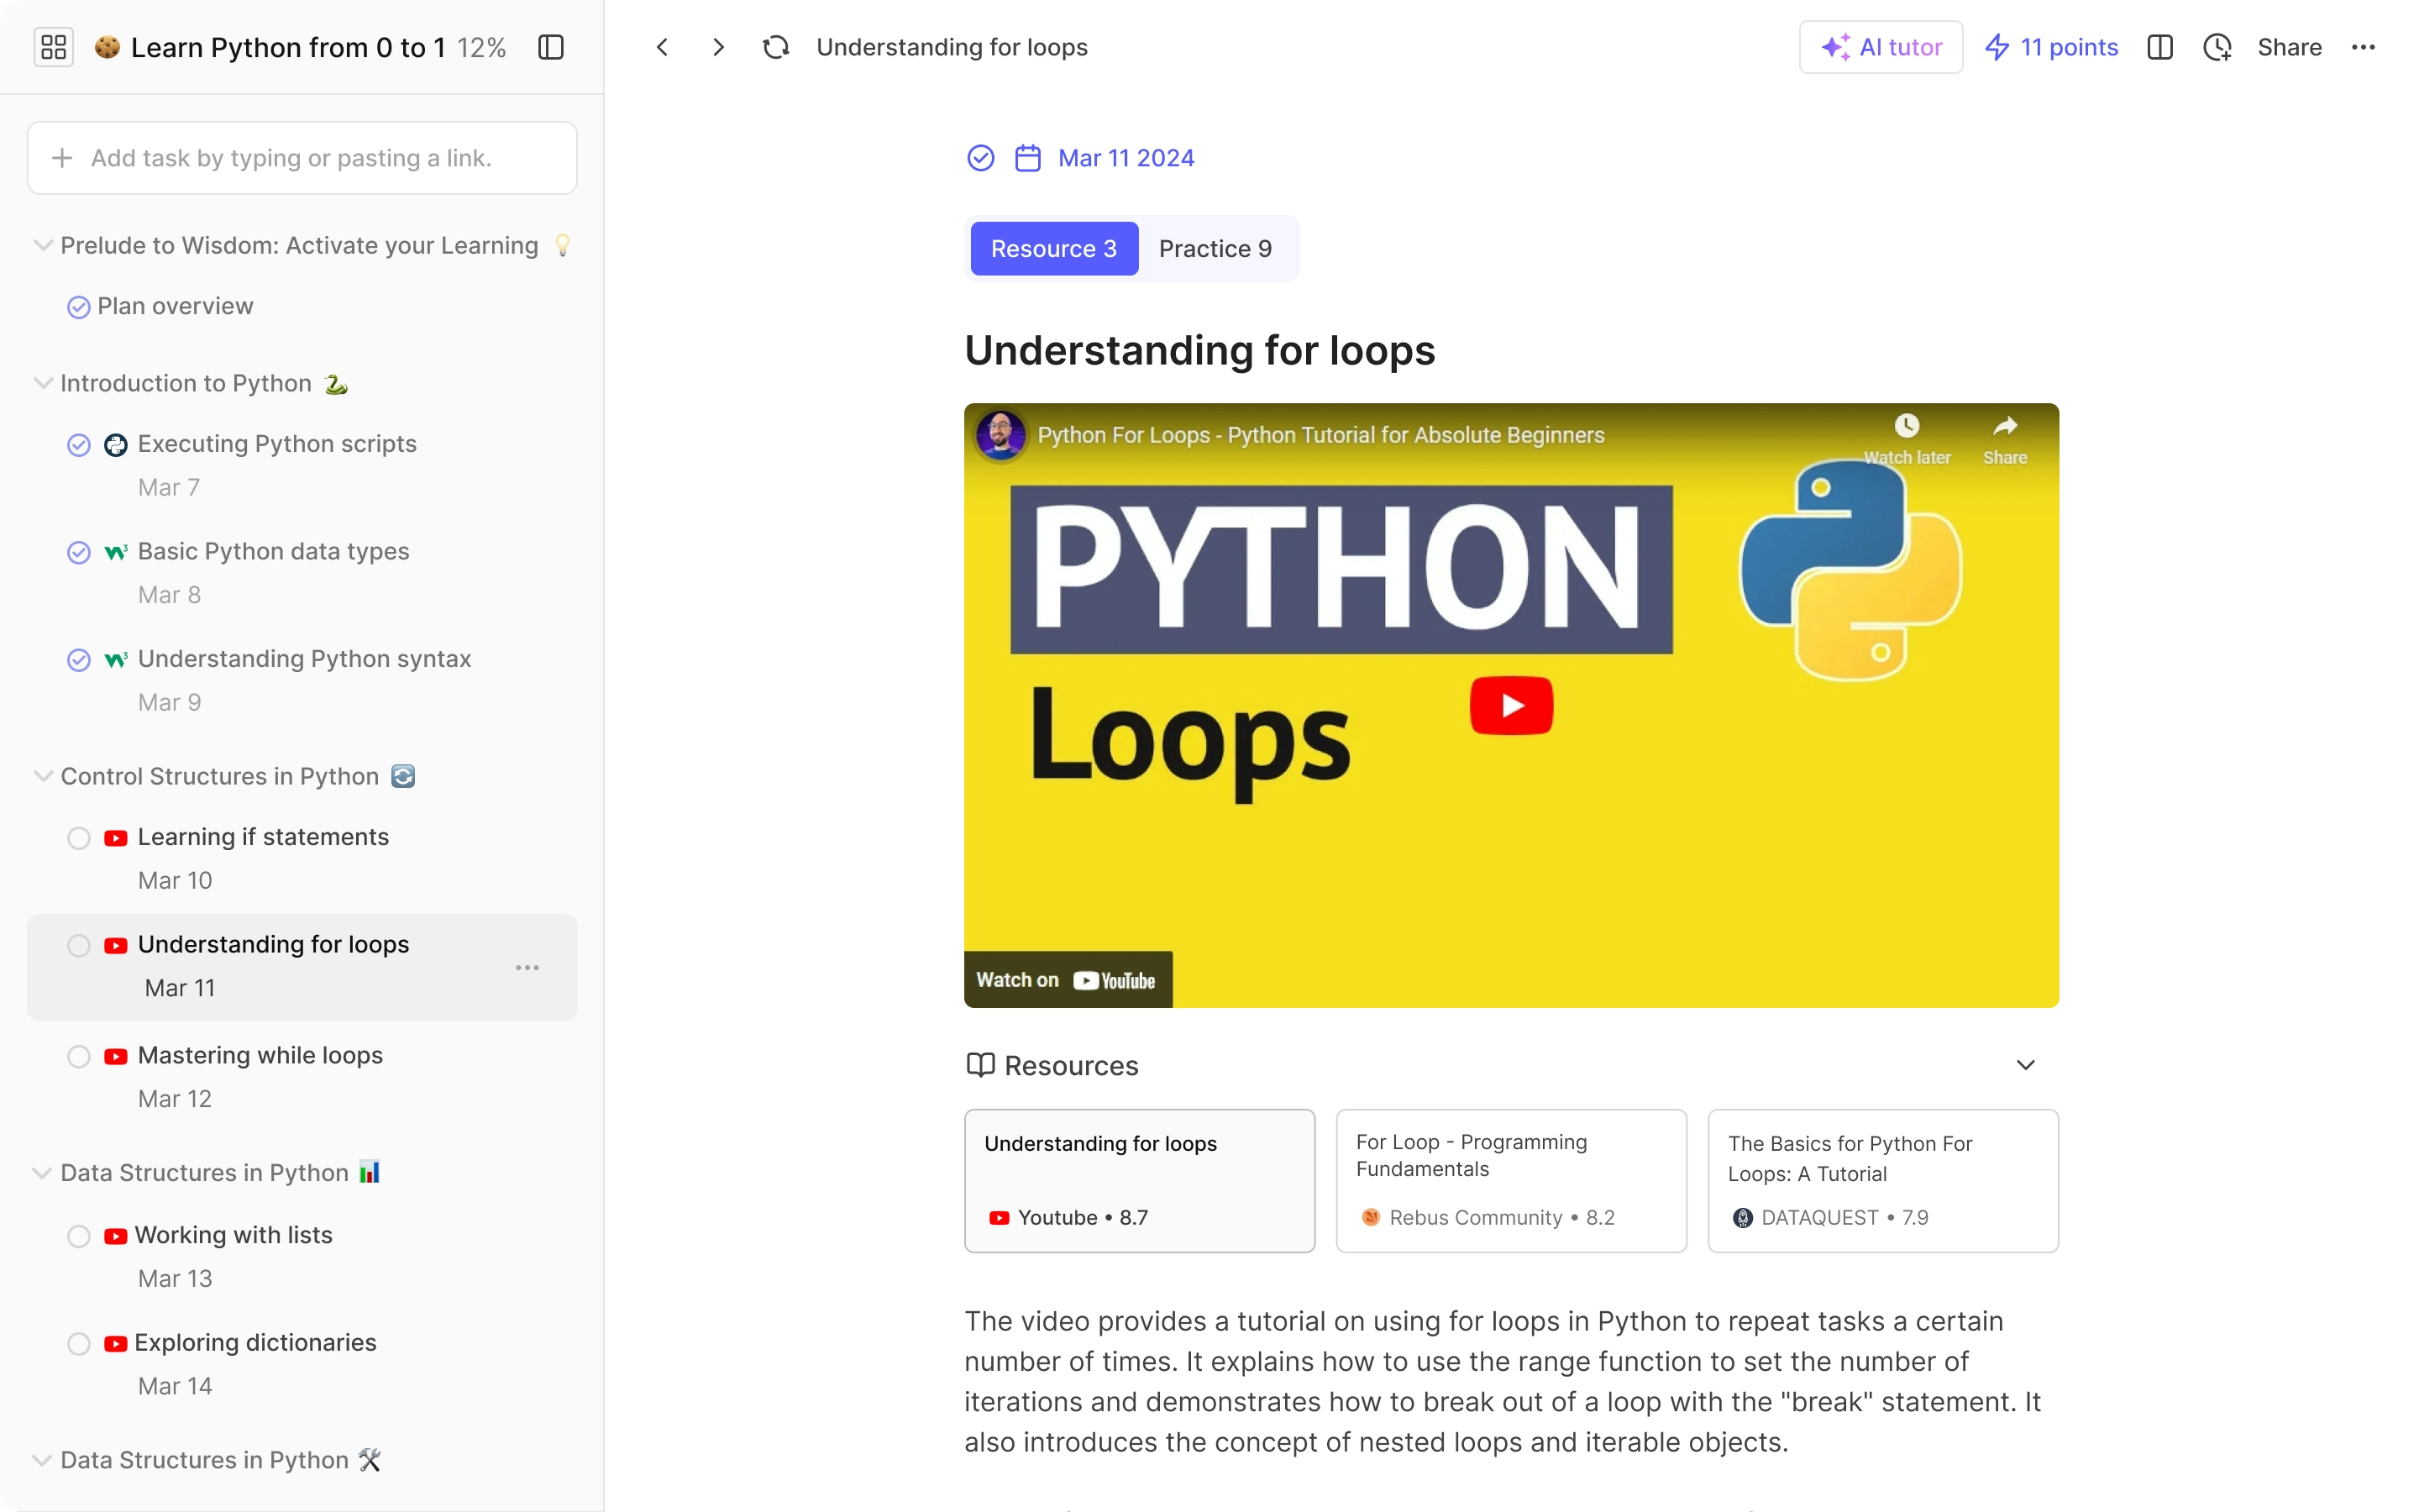The image size is (2419, 1512).
Task: Click Understanding for loops breadcrumb title
Action: [x=952, y=47]
